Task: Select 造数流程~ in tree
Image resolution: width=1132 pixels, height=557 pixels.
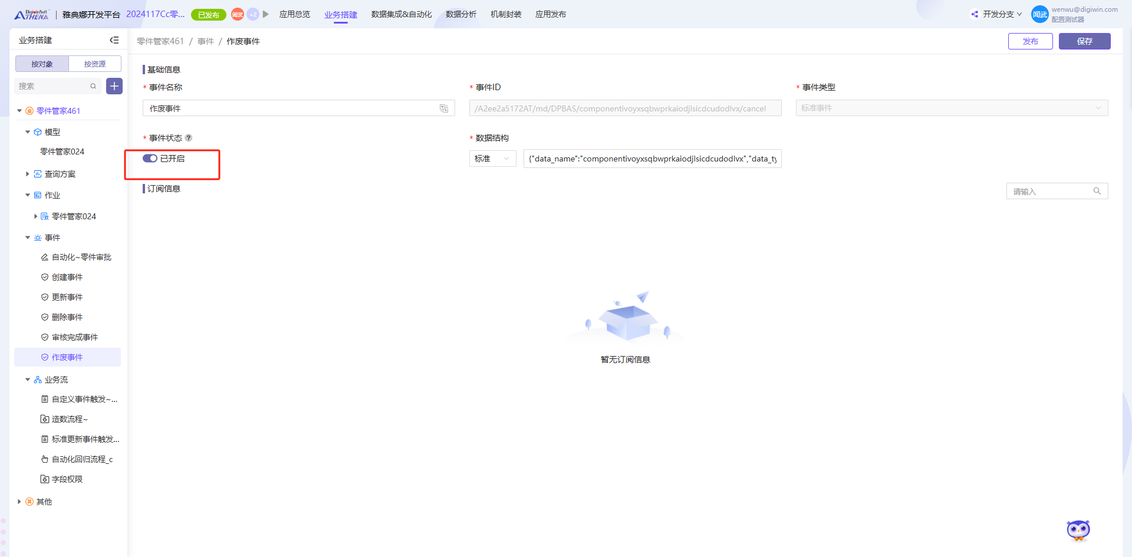Action: point(70,419)
